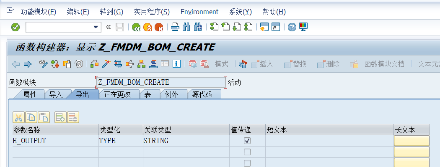Click the Save diskette icon
The image size is (440, 167).
coord(120,27)
